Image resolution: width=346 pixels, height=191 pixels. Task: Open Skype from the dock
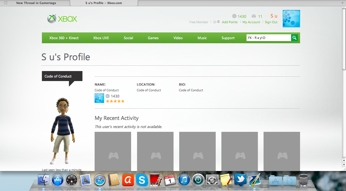(142, 180)
